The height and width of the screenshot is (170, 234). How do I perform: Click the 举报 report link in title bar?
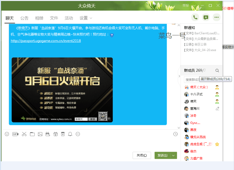point(186,5)
